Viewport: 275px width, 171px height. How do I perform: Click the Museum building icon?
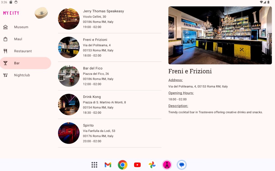point(5,27)
